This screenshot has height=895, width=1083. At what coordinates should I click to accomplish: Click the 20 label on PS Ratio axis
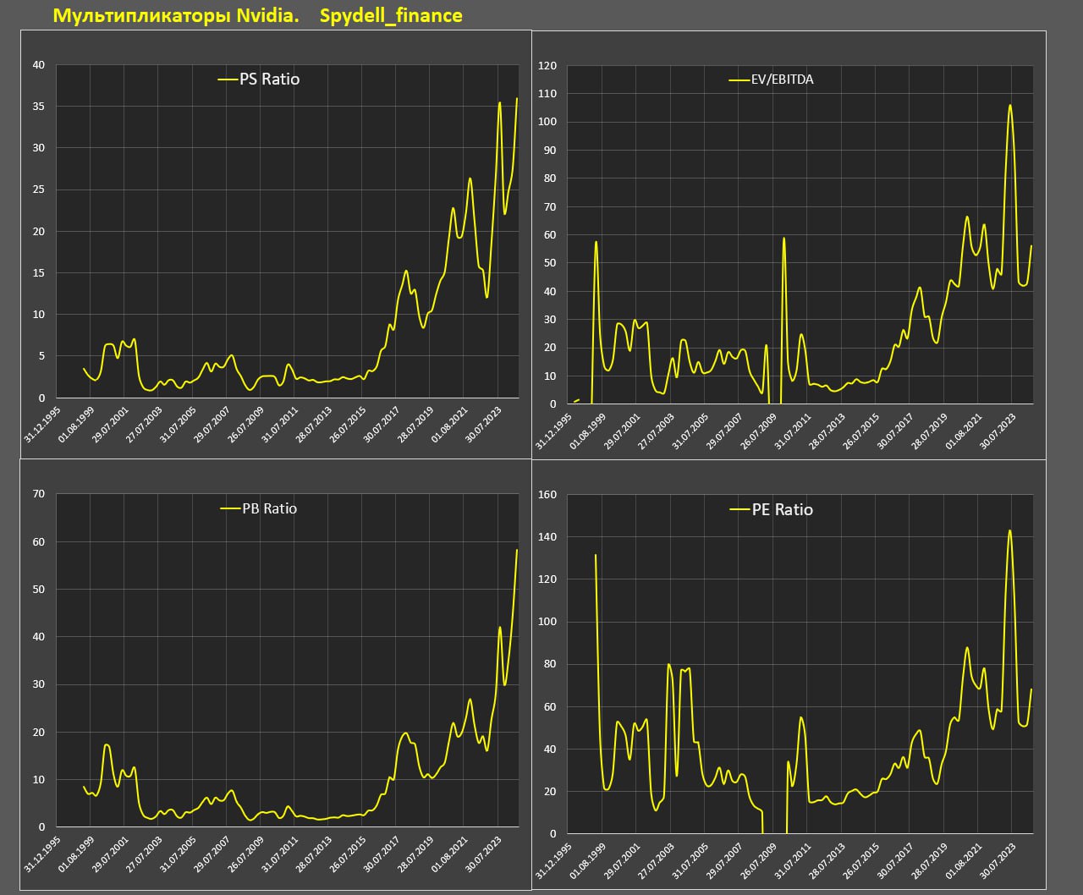point(38,232)
